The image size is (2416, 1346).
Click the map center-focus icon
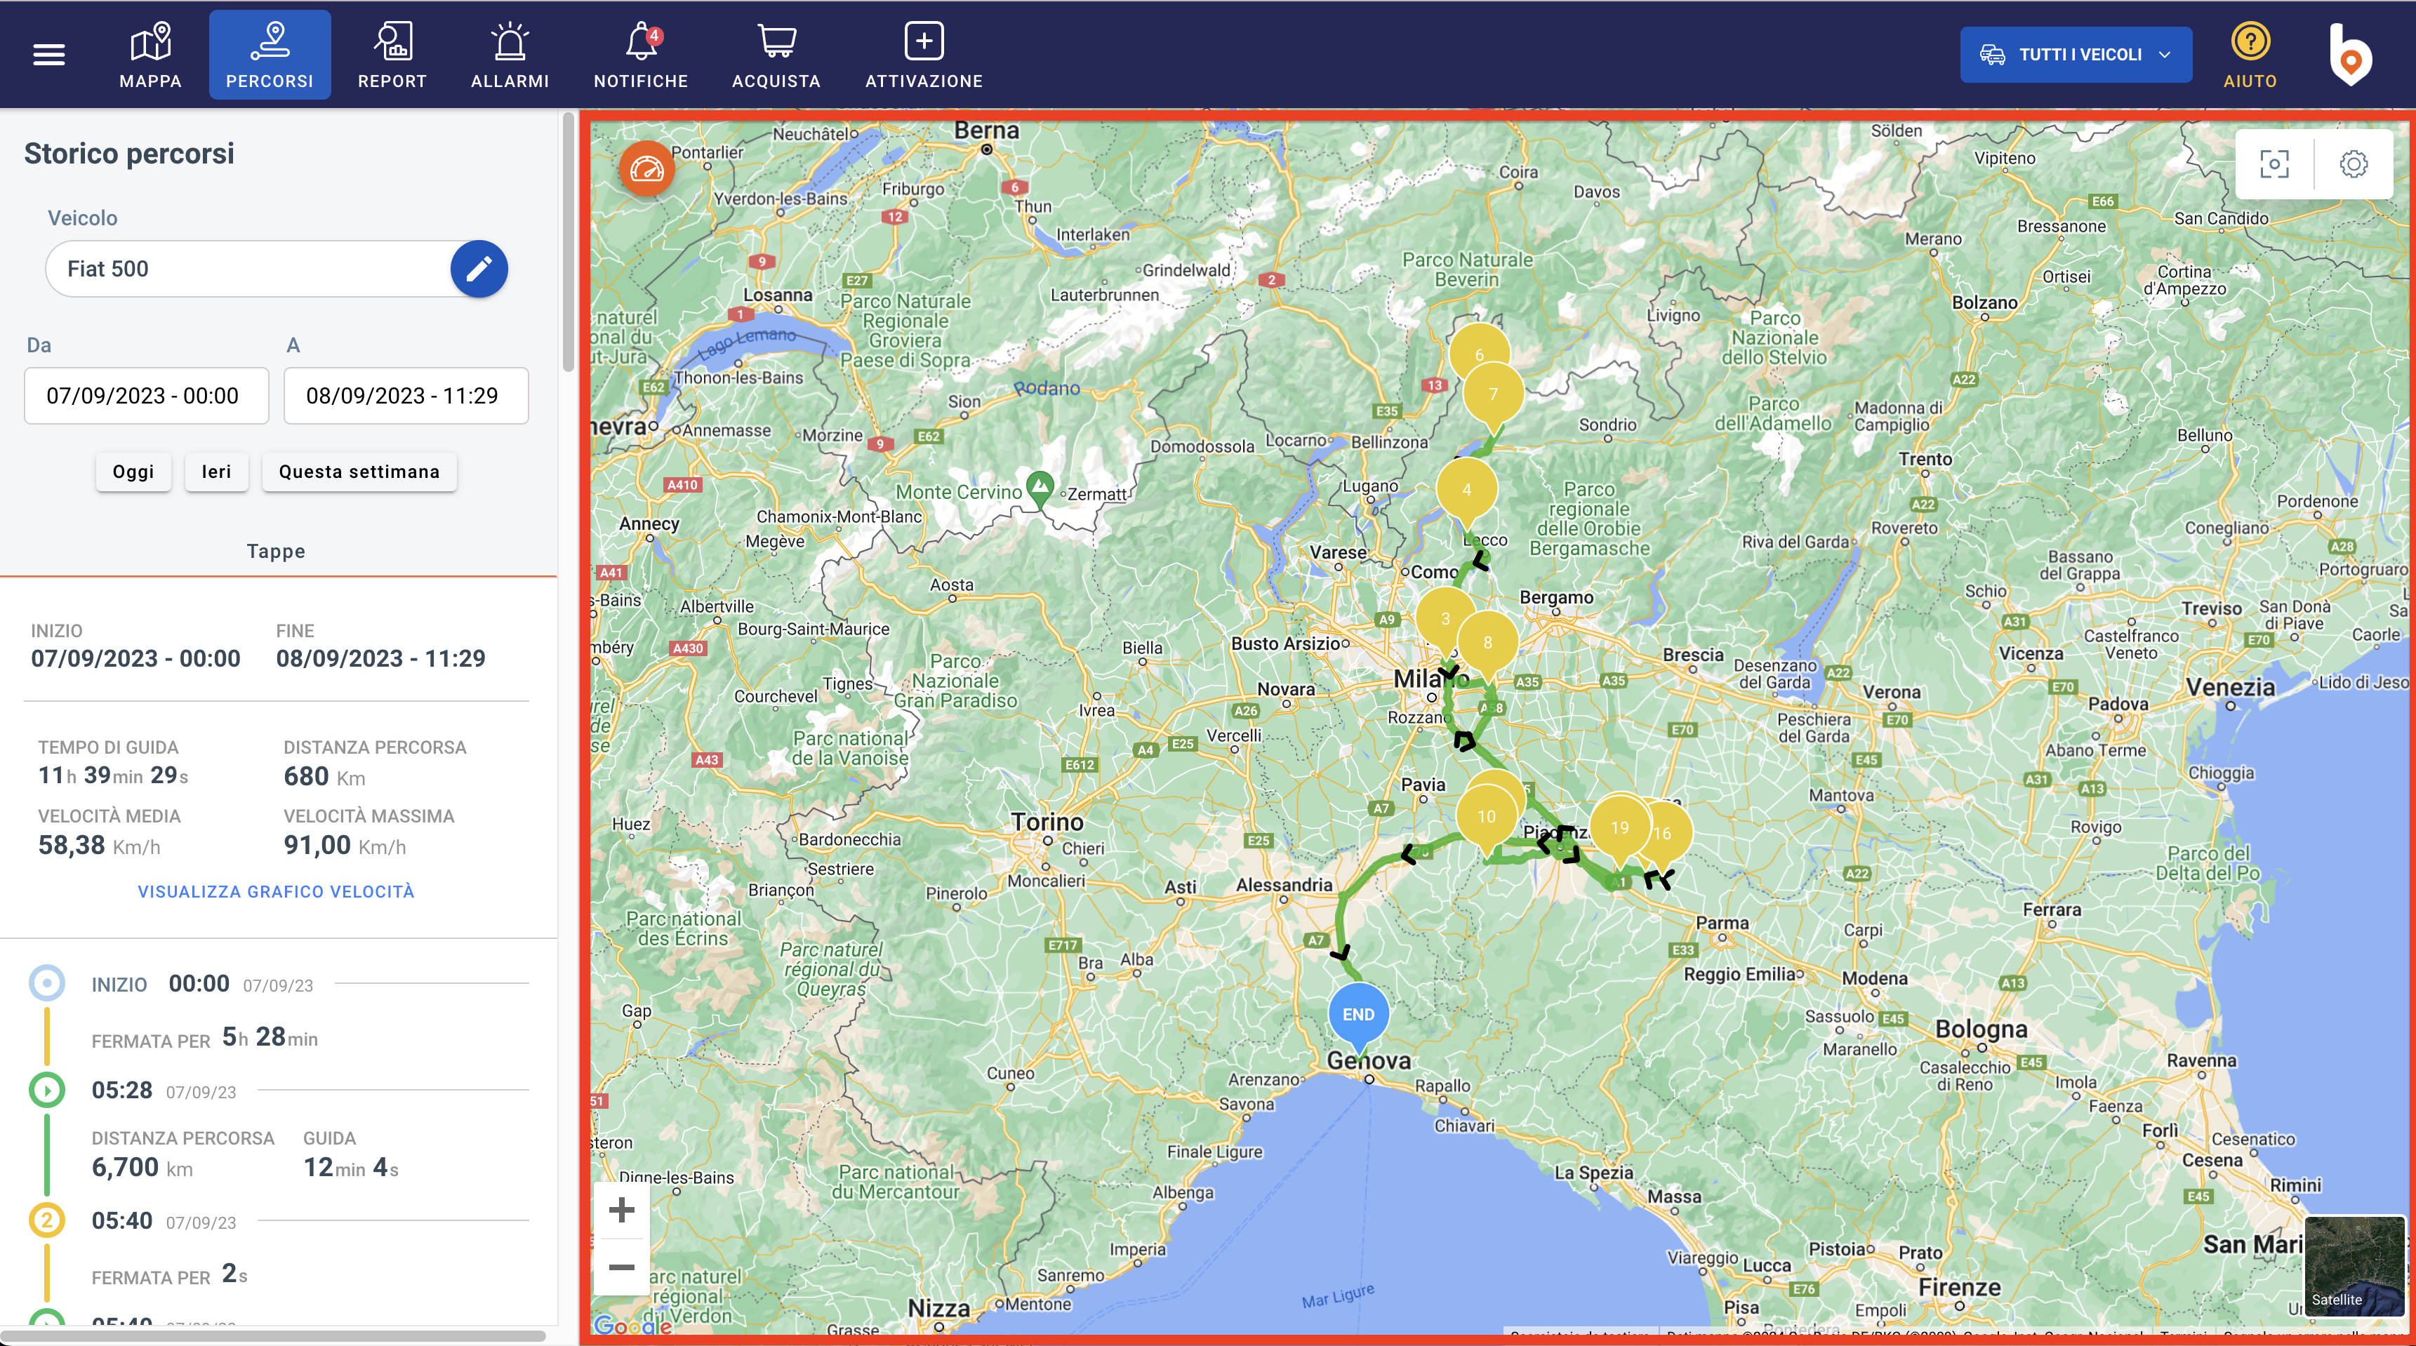point(2274,164)
